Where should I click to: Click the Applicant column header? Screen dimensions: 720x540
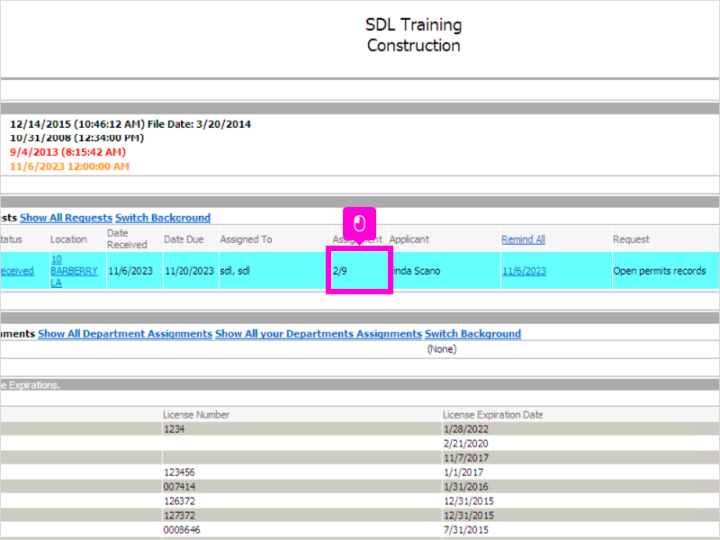[409, 239]
